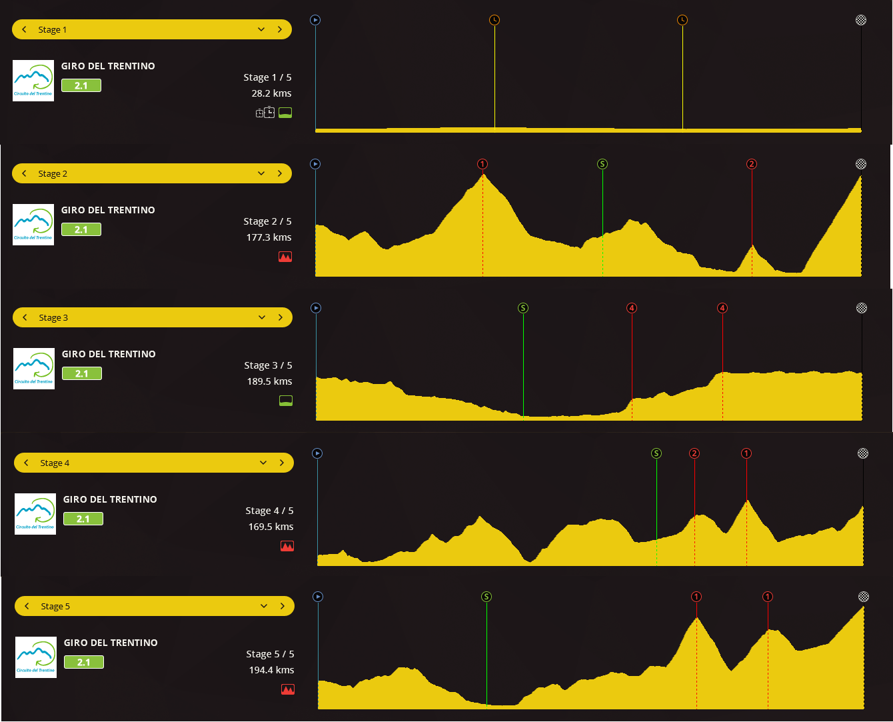Click the finish flag marker of Stage 4 profile
Image resolution: width=893 pixels, height=722 pixels.
(x=863, y=453)
